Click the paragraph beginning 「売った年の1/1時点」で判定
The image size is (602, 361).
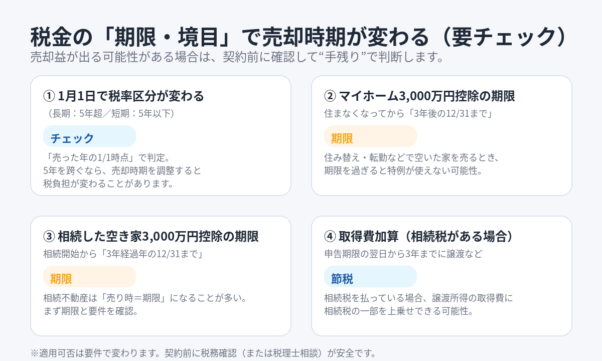(x=122, y=170)
